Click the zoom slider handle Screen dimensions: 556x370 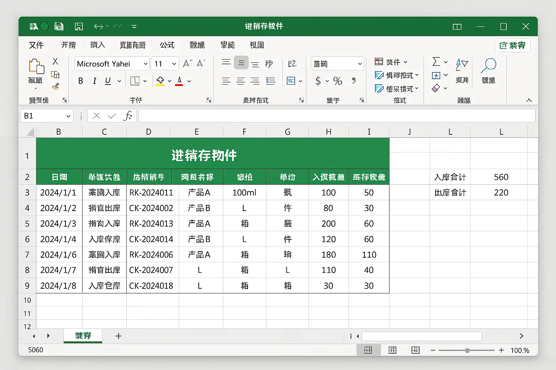click(467, 350)
